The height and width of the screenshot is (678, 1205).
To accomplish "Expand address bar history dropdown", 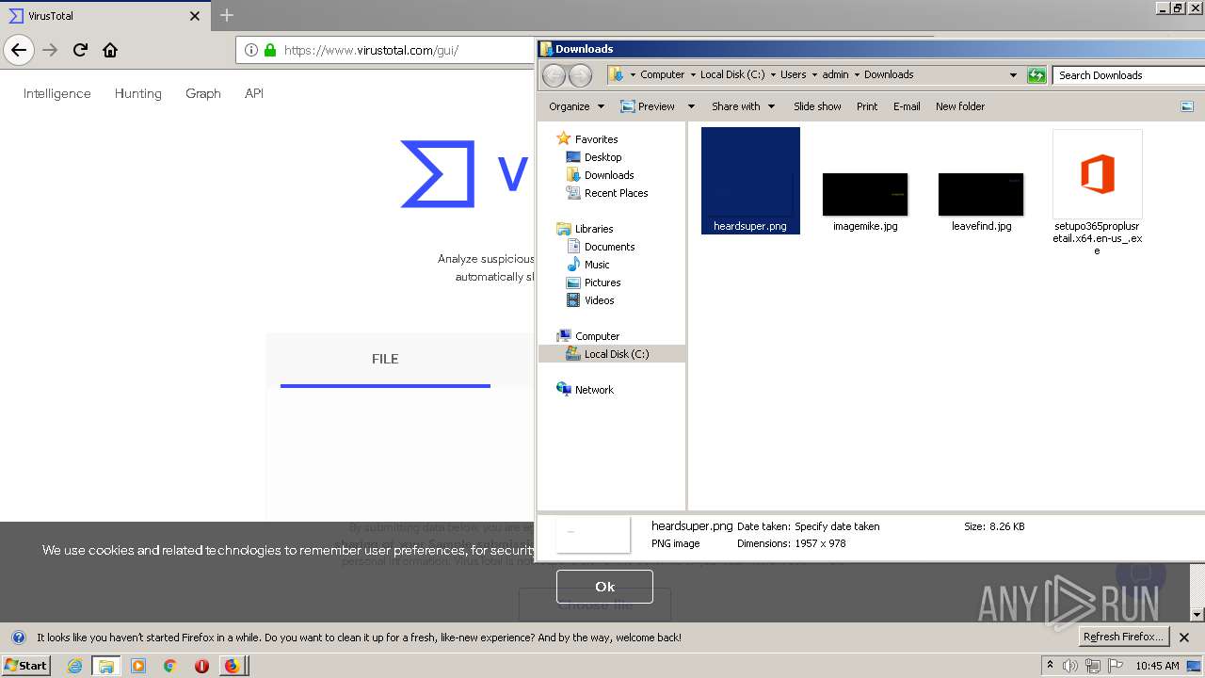I will [x=1013, y=75].
